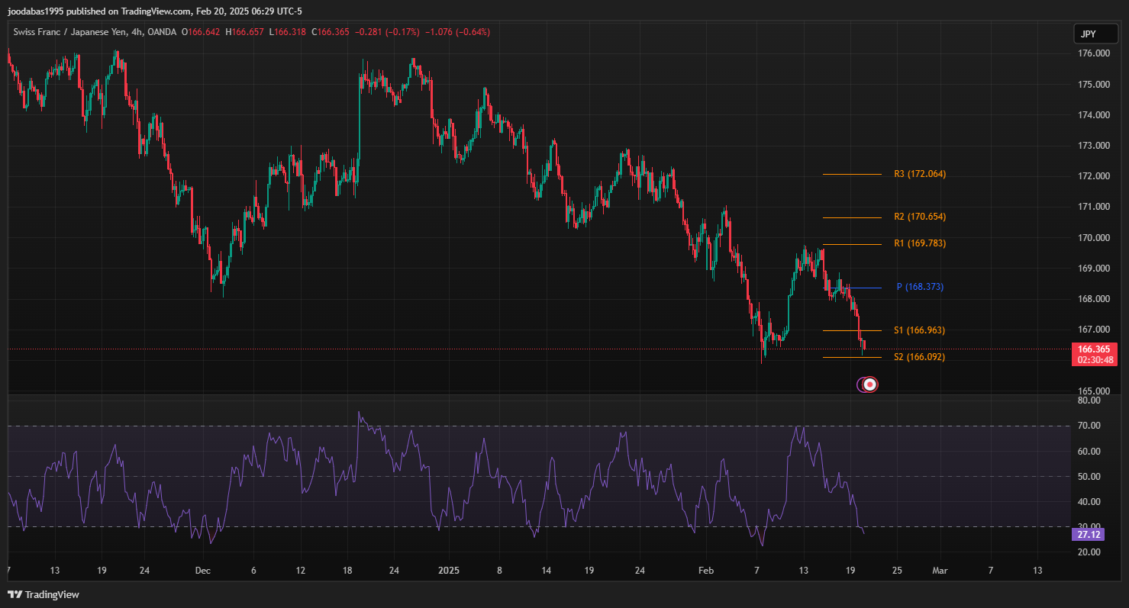This screenshot has width=1129, height=608.
Task: Click the Japan flag economic event icon
Action: pos(869,384)
